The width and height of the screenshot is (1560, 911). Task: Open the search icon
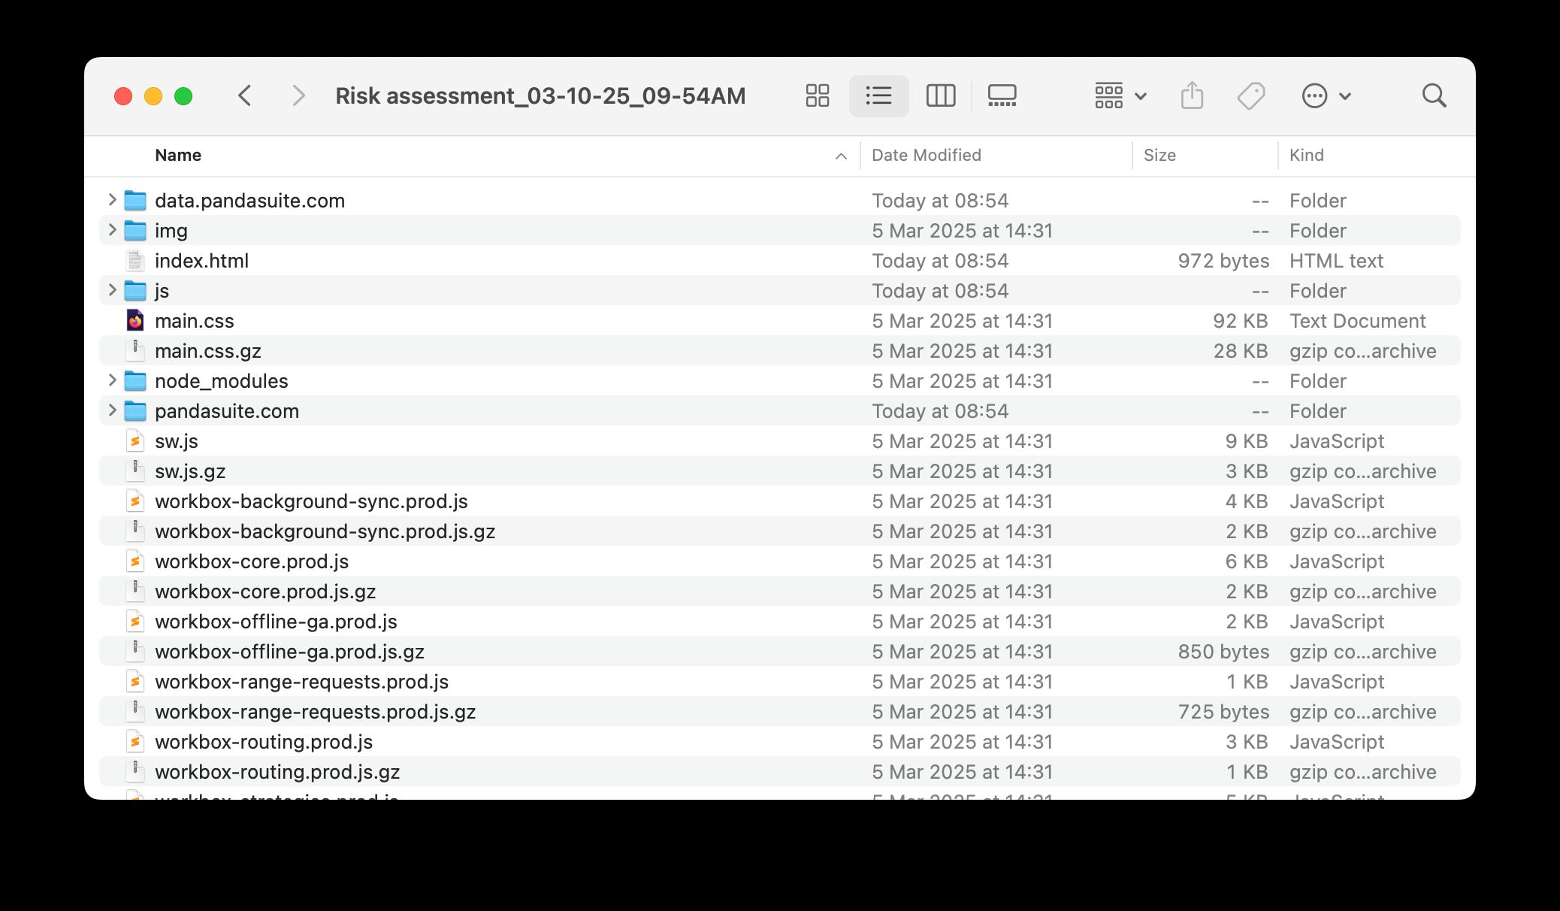(x=1434, y=95)
